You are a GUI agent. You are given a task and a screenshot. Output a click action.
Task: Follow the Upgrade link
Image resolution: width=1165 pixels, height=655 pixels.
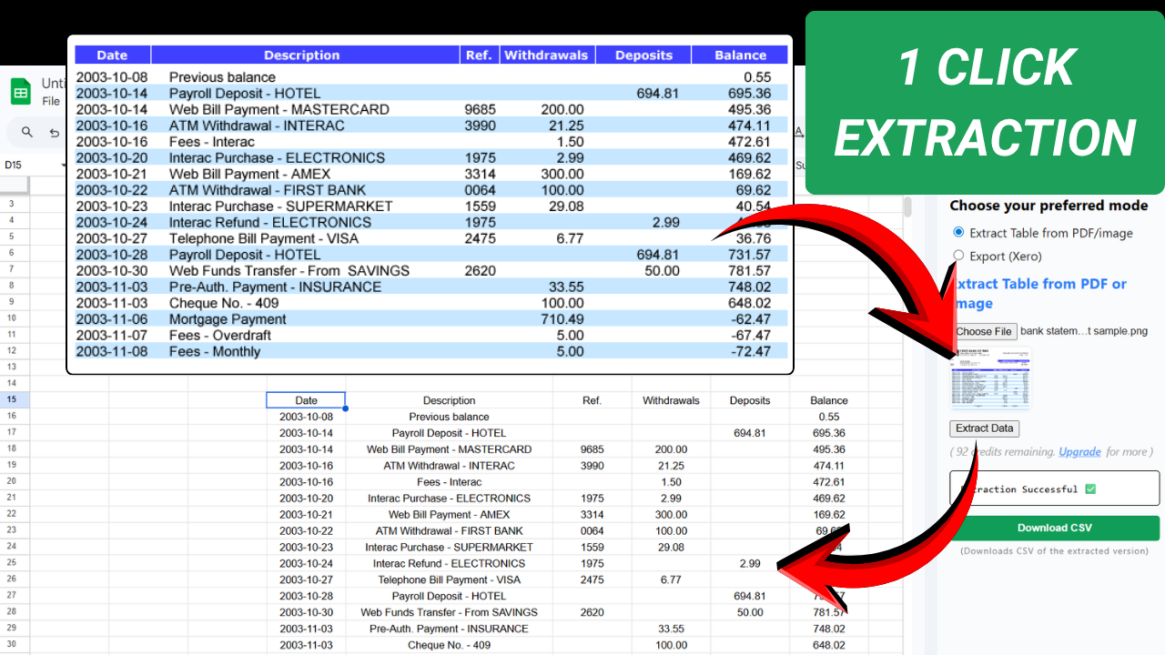(1079, 452)
